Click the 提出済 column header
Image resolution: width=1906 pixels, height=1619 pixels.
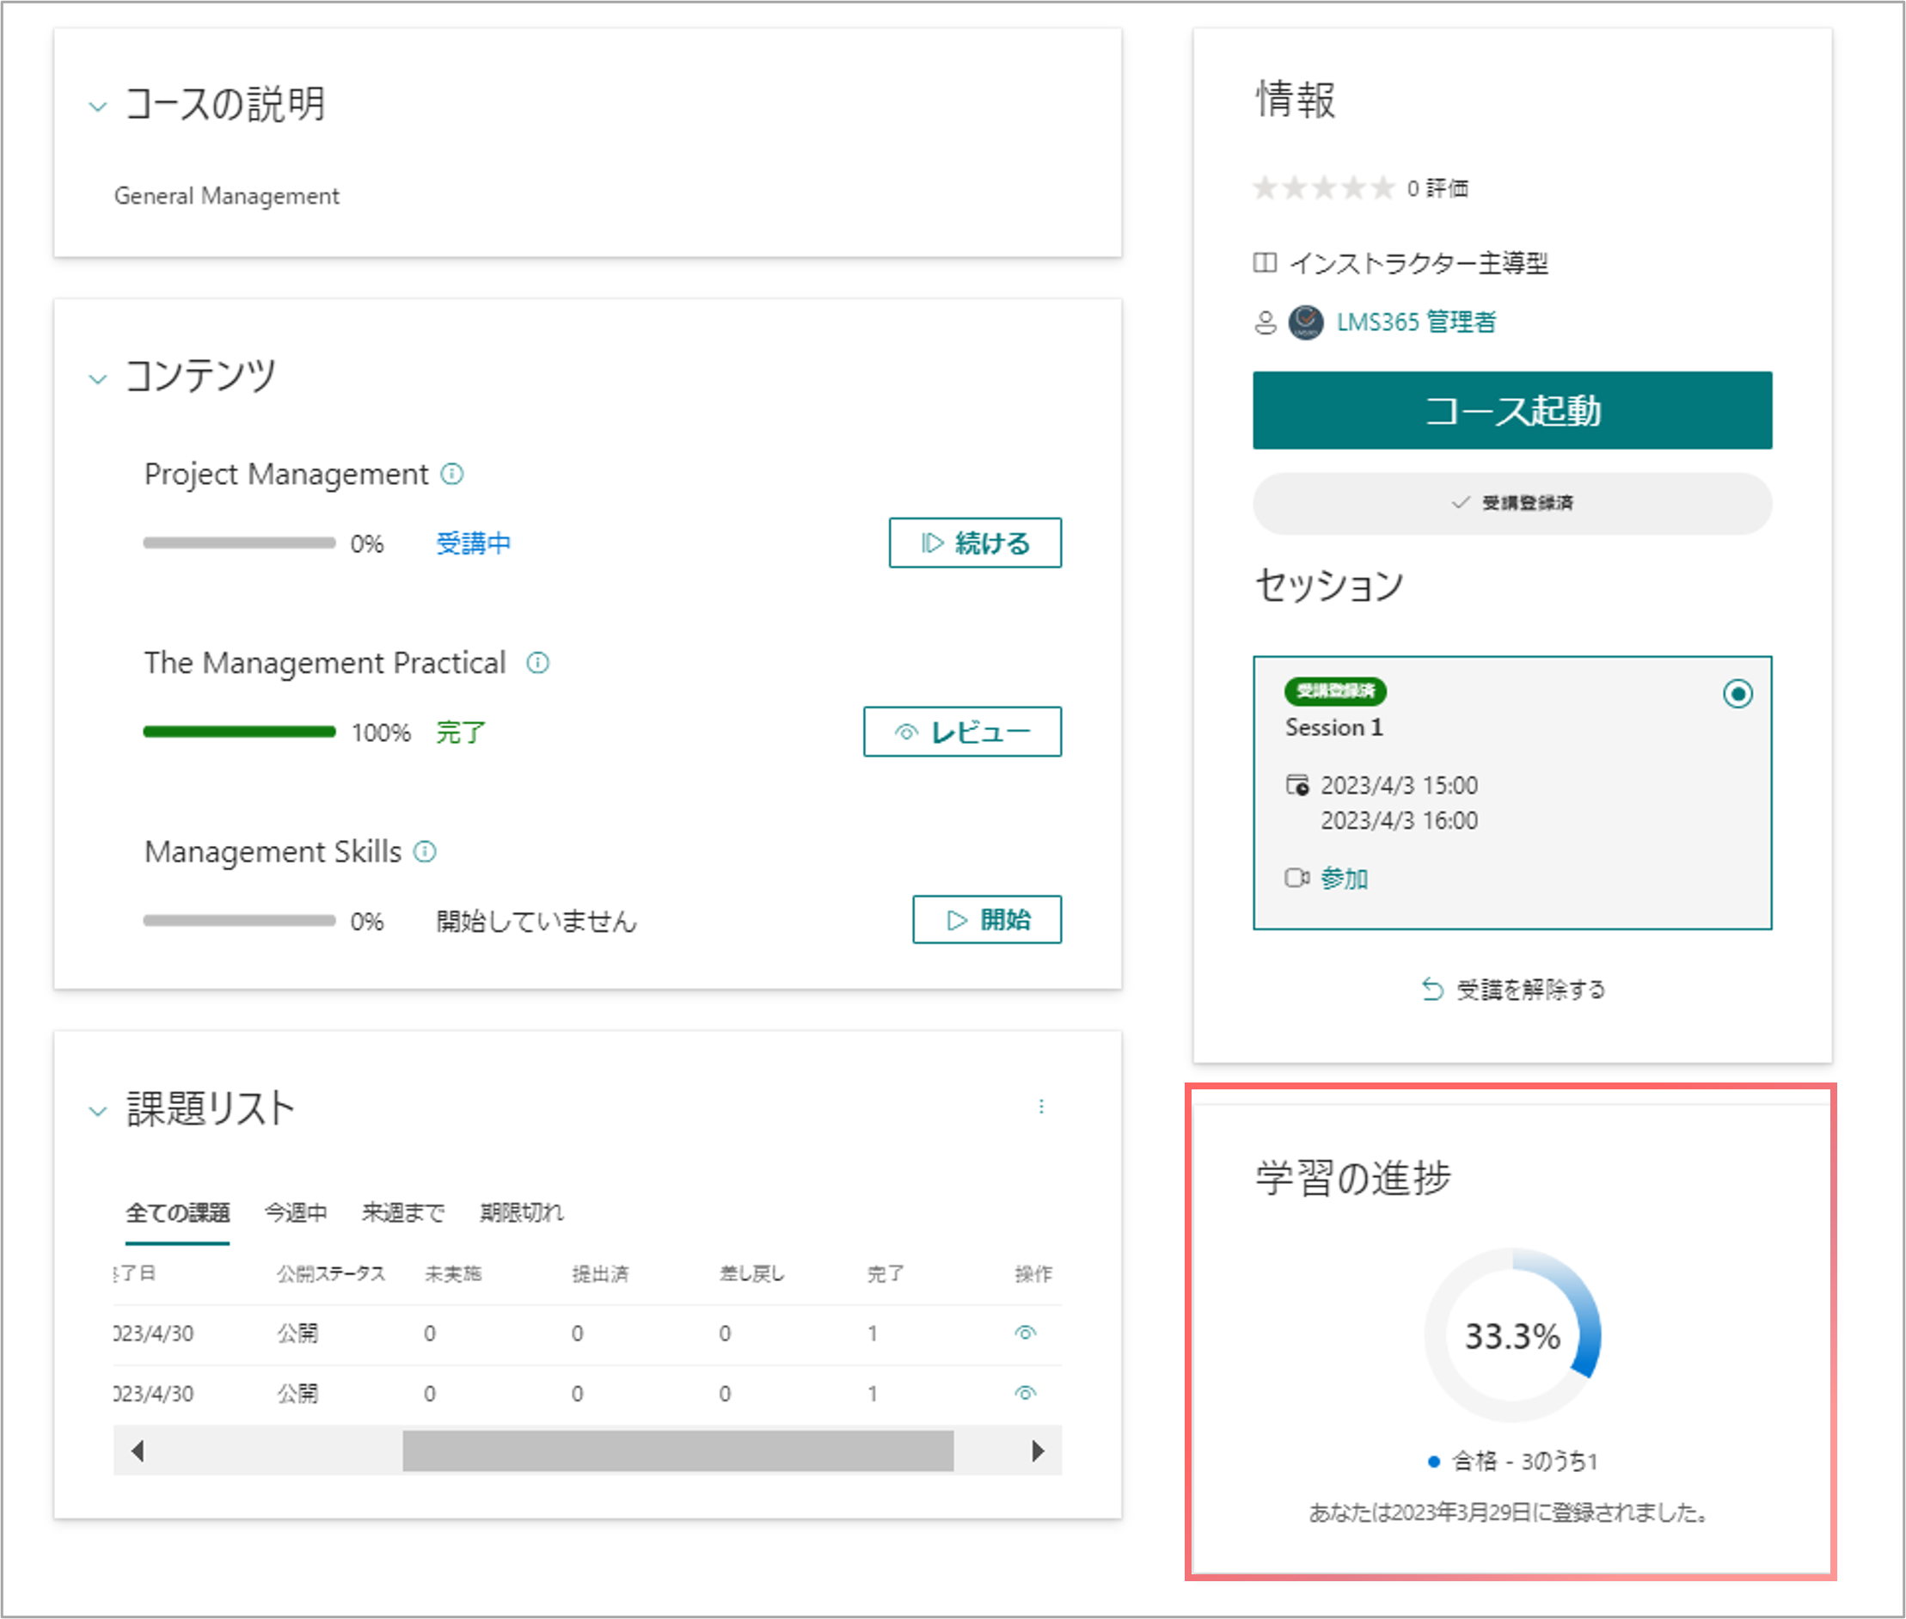pos(600,1274)
